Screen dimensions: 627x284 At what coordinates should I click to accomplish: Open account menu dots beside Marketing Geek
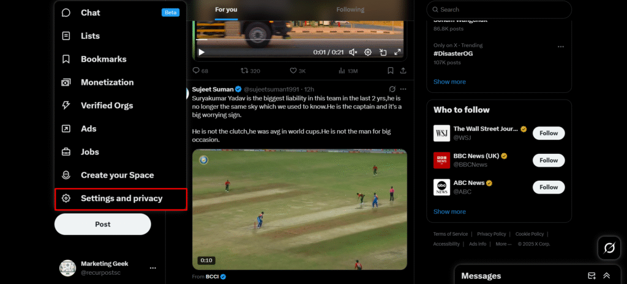click(152, 268)
